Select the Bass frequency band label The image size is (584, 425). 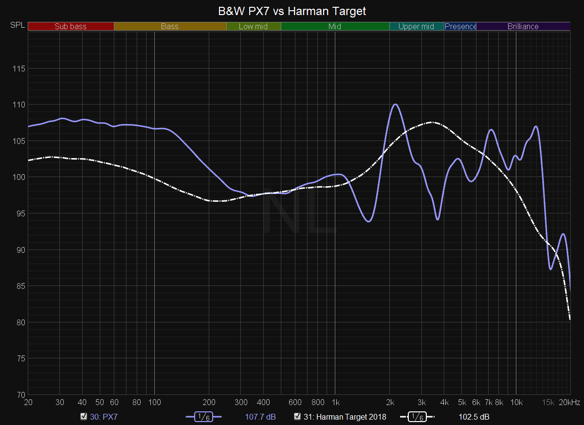pos(170,27)
